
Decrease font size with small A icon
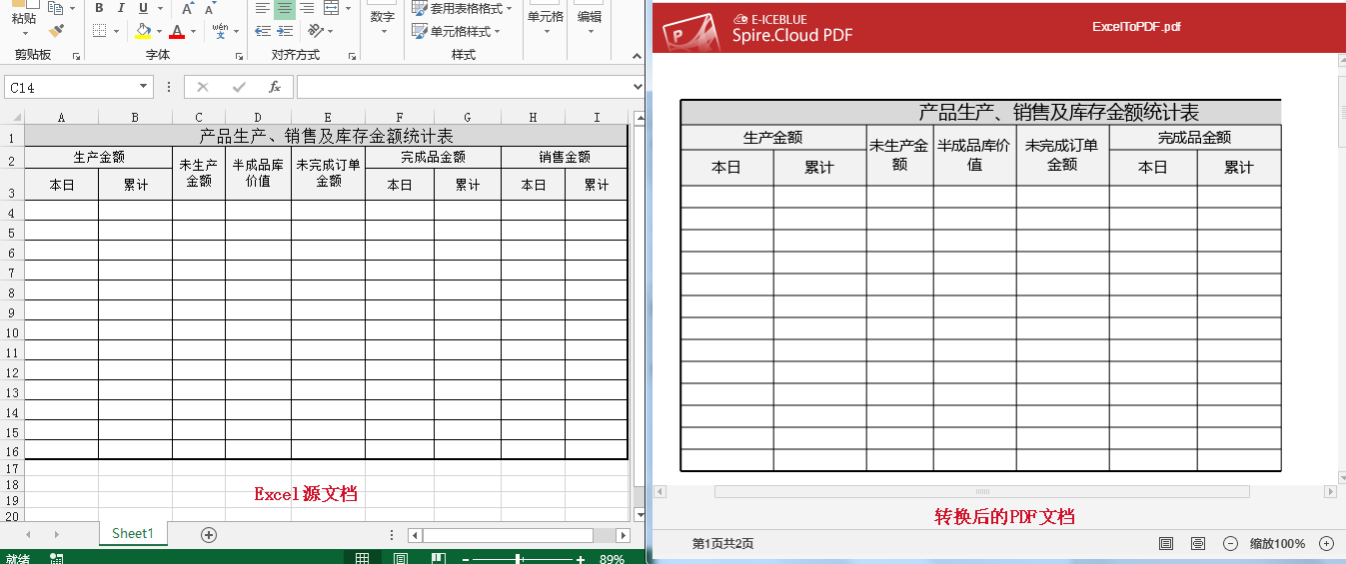[x=211, y=8]
